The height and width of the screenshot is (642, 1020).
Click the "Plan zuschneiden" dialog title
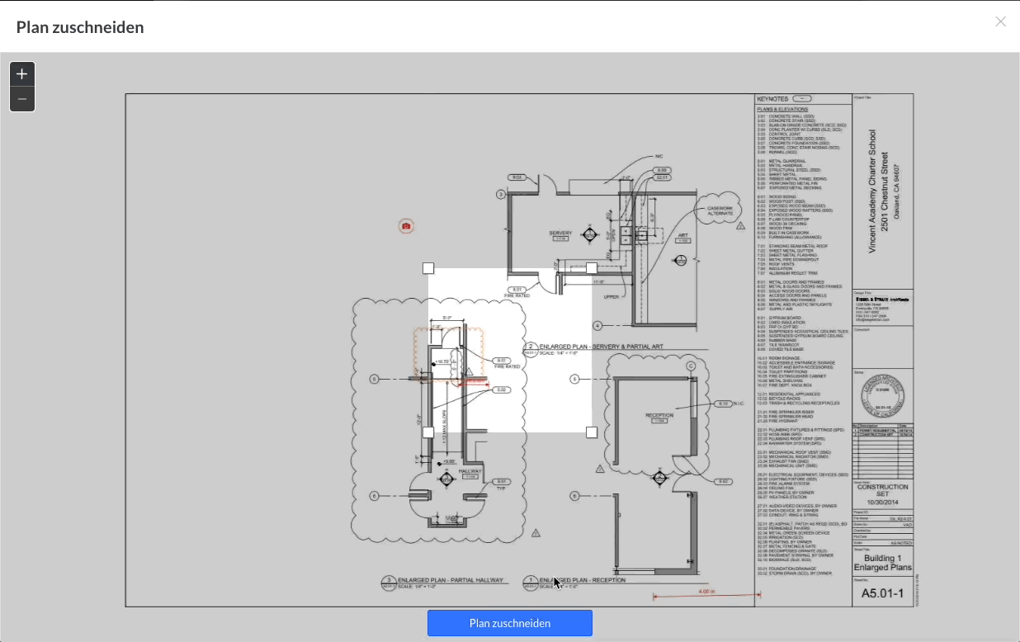pyautogui.click(x=80, y=27)
